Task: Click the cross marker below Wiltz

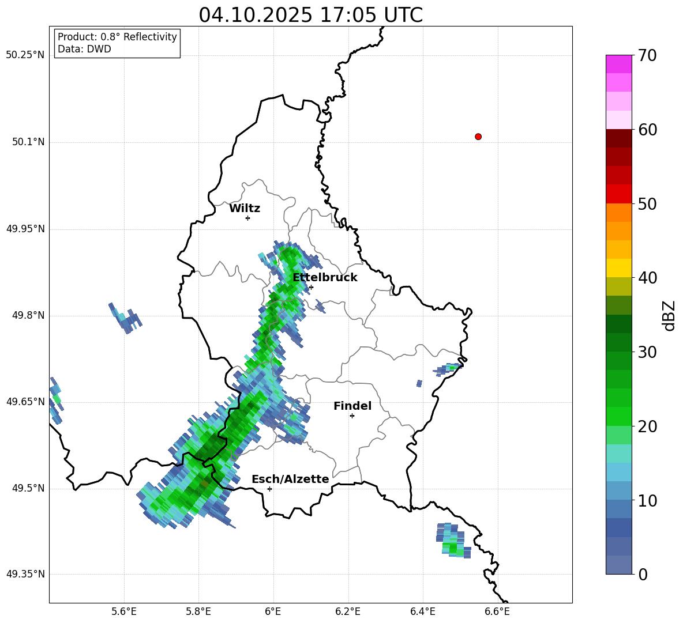Action: coord(248,218)
